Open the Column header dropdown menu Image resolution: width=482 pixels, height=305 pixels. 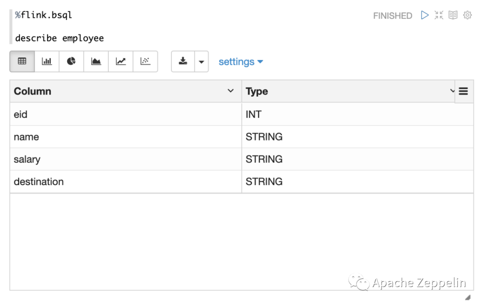(x=231, y=91)
